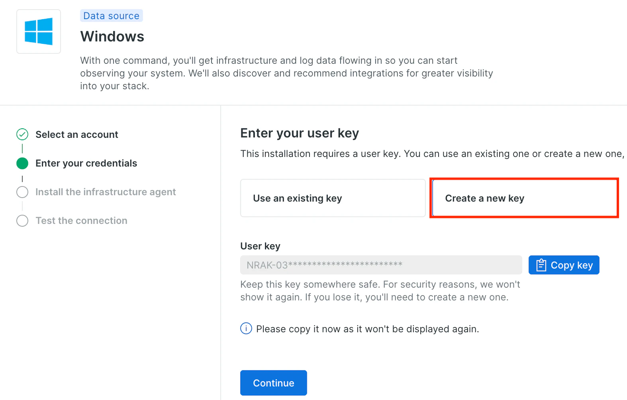627x400 pixels.
Task: Click the empty circle for Install the infrastructure agent
Action: tap(22, 192)
